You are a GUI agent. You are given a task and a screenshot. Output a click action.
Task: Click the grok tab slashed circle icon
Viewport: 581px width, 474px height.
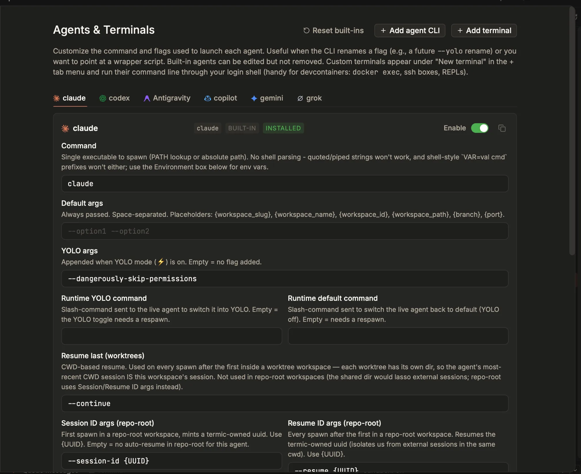300,99
